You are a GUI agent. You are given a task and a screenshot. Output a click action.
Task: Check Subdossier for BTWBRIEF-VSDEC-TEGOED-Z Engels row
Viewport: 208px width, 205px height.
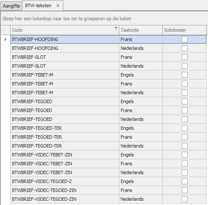tap(185, 181)
